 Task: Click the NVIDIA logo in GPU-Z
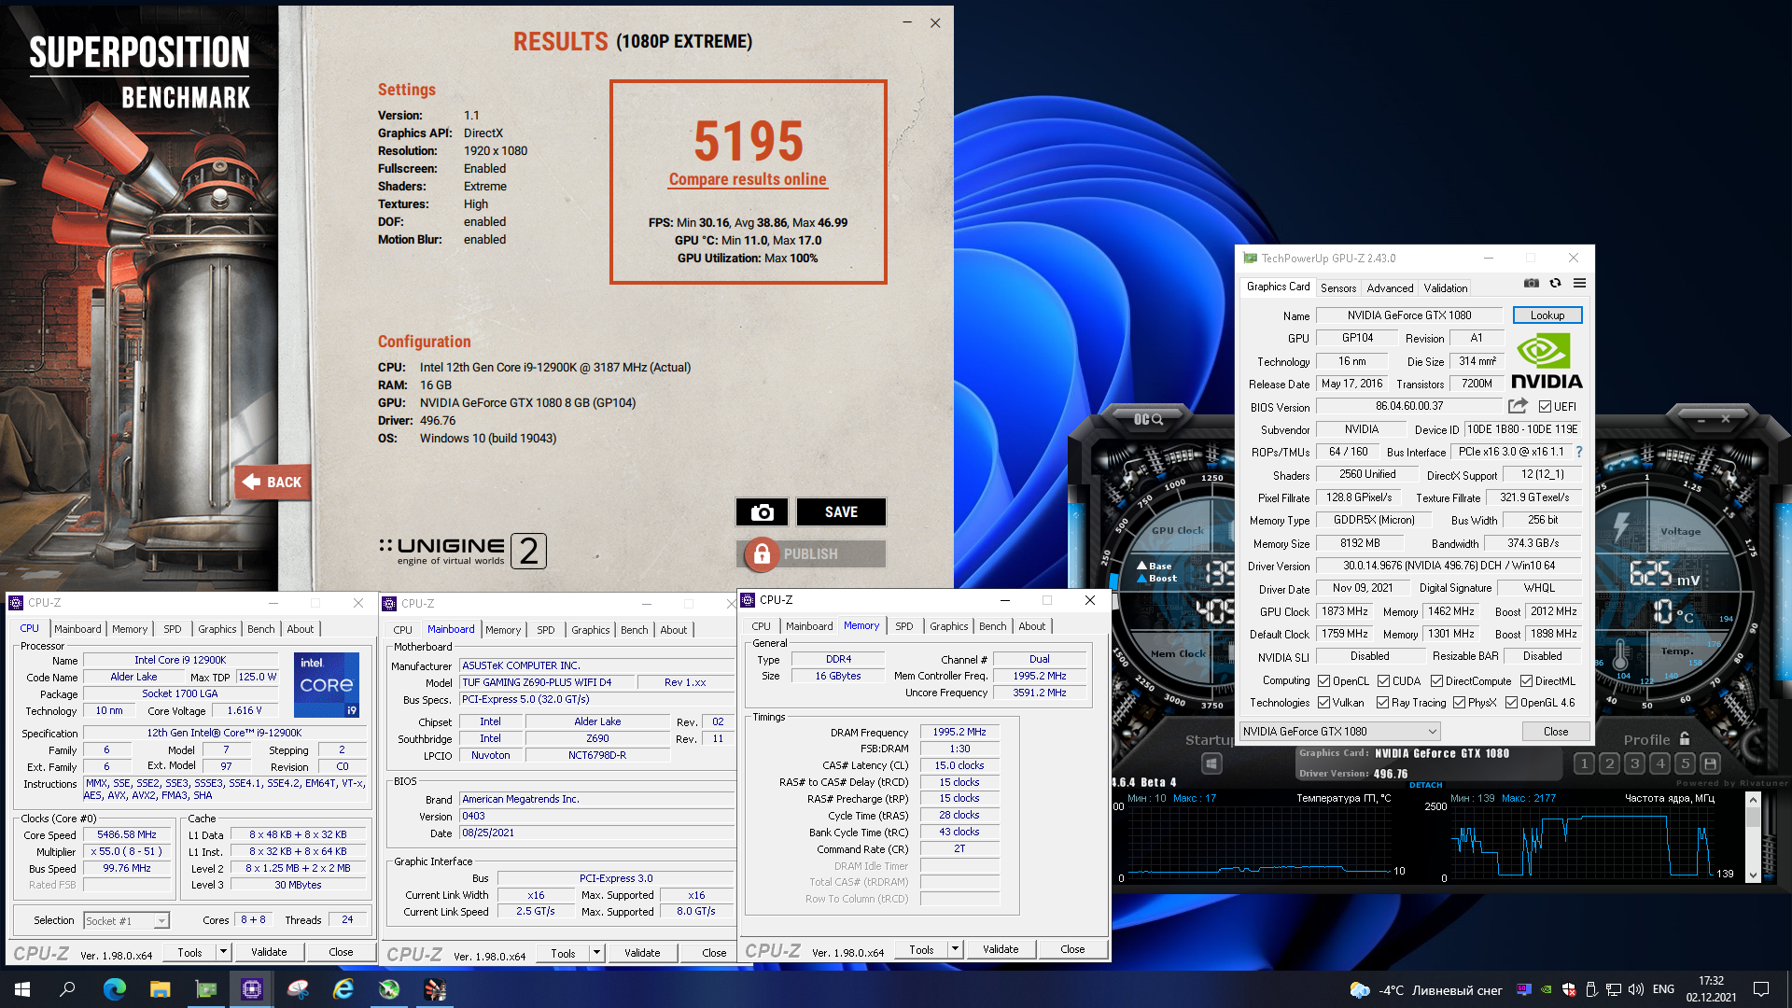coord(1546,361)
